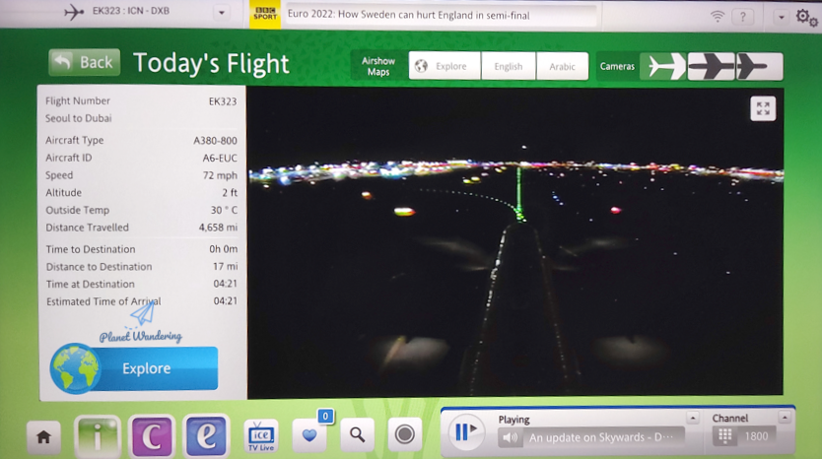Screen dimensions: 822x459
Task: Click the airplane icon beside the flight route
Action: (x=74, y=12)
